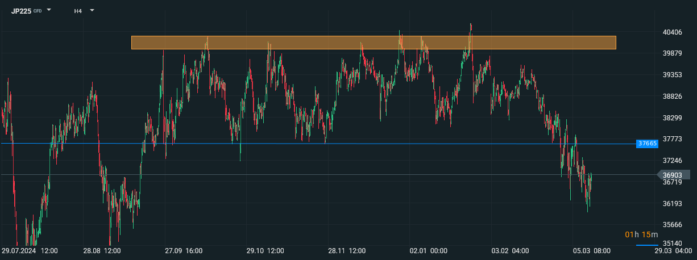Click the 38299 price axis label
Screen dimensions: 697x260
click(x=673, y=118)
